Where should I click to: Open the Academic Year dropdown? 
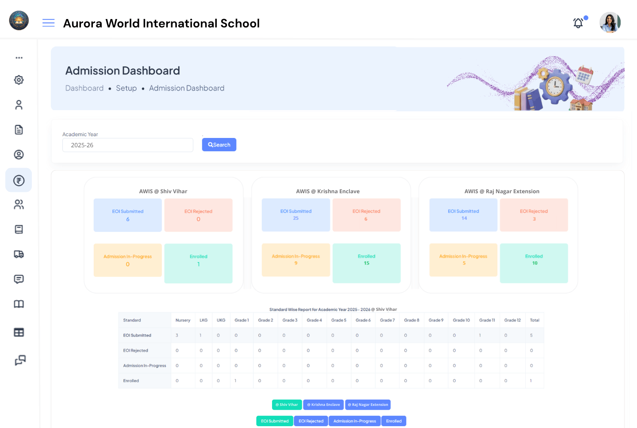tap(127, 145)
